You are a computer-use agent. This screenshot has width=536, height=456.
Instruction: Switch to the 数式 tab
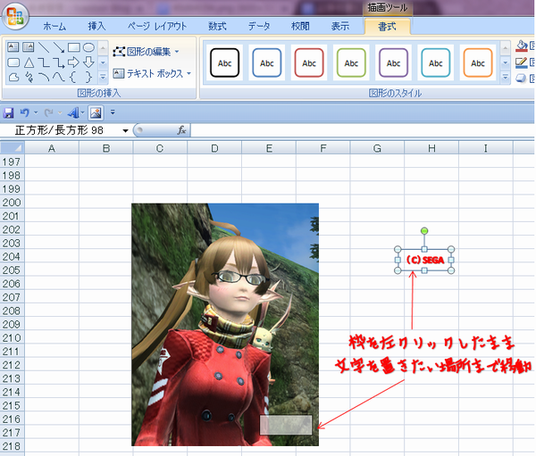(217, 26)
